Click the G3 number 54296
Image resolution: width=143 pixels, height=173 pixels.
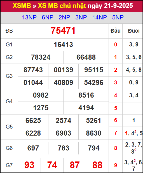pyautogui.click(x=94, y=82)
